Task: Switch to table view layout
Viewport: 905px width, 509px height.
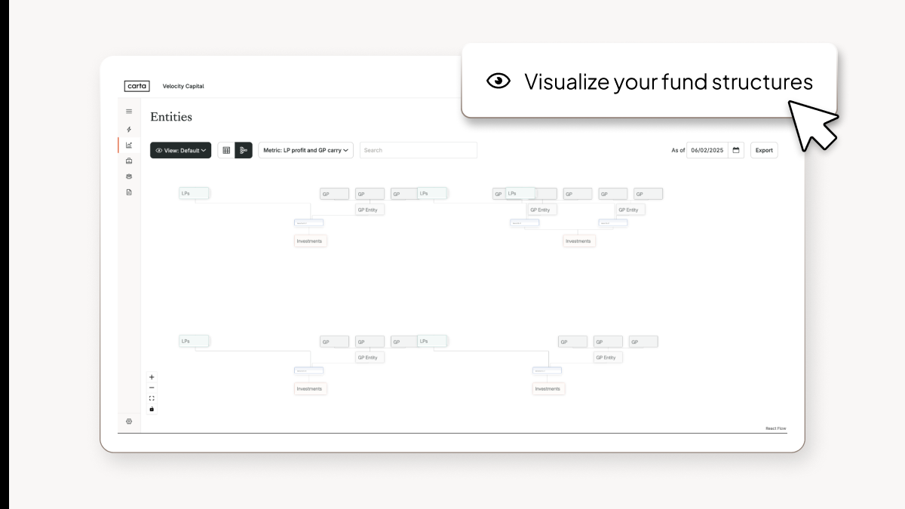Action: click(x=226, y=150)
